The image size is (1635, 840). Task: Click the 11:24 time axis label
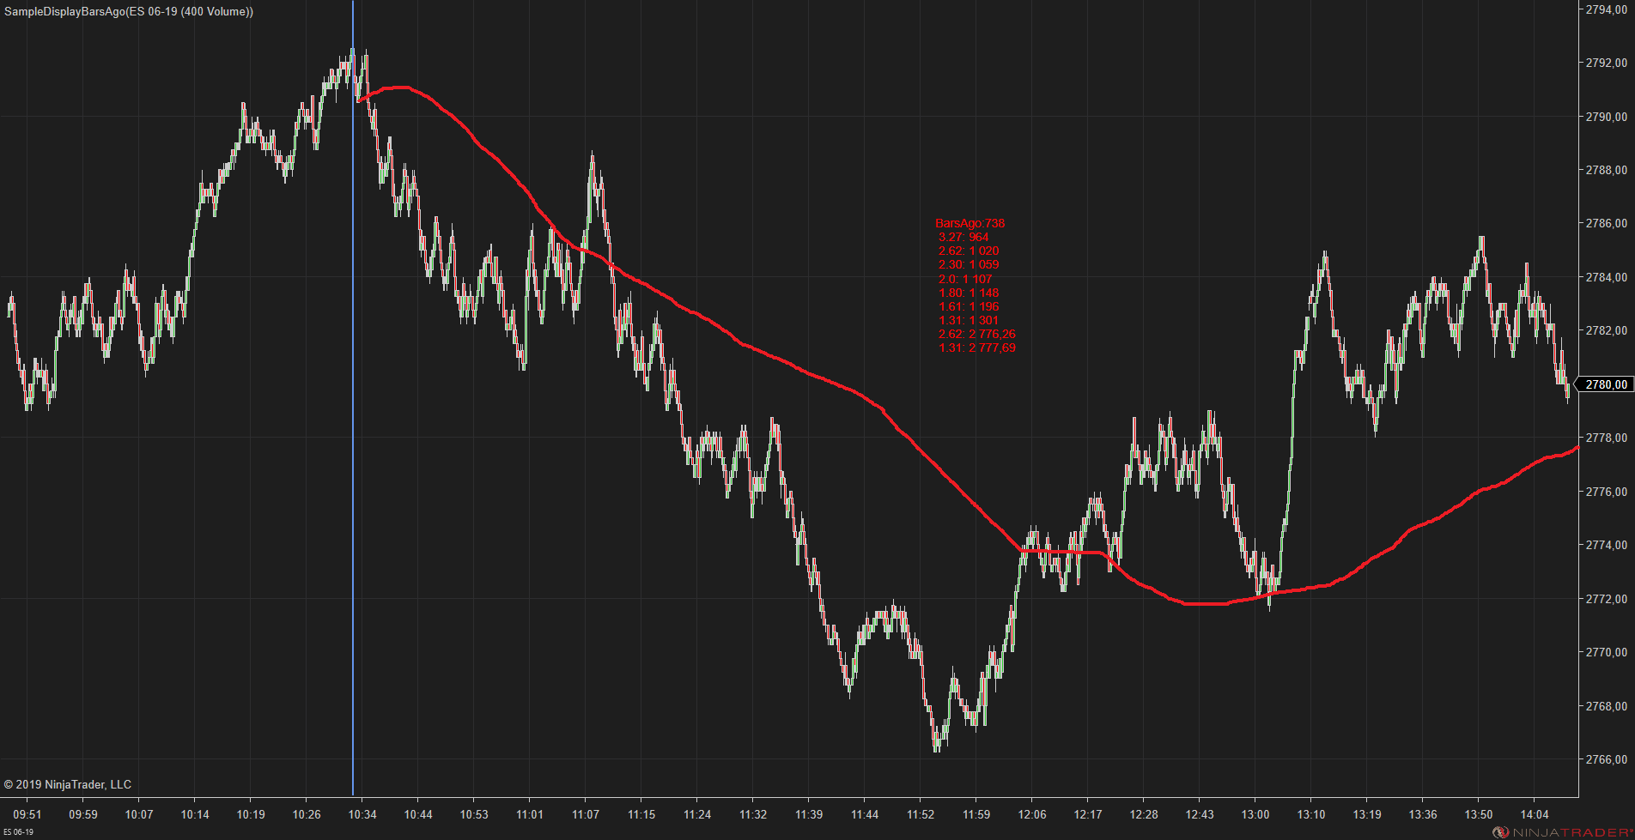tap(697, 814)
